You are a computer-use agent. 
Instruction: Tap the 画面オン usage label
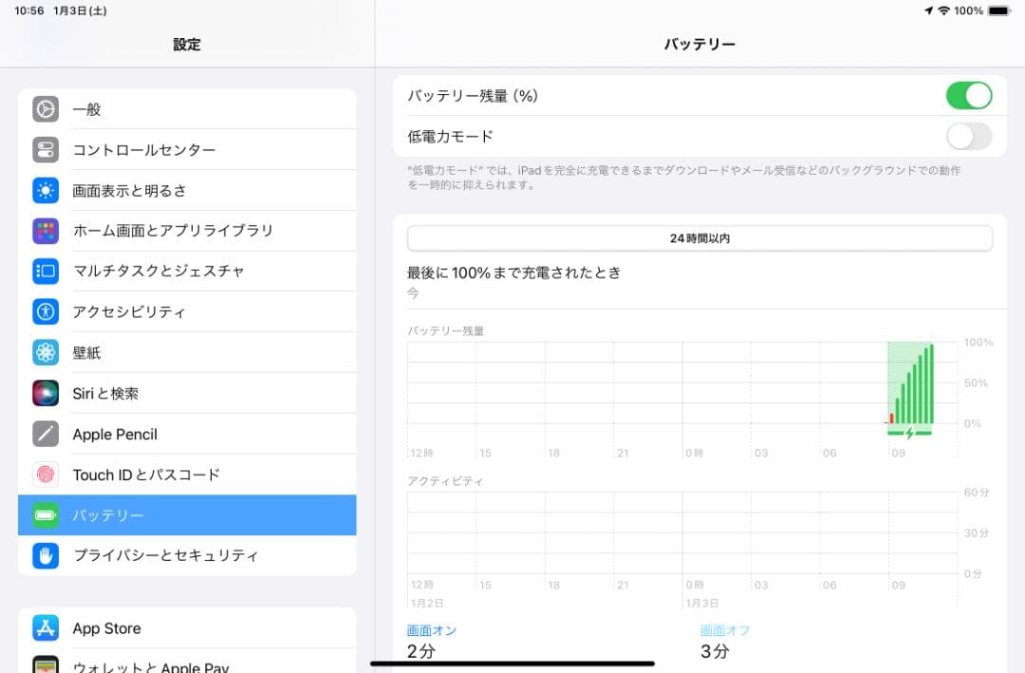point(432,630)
